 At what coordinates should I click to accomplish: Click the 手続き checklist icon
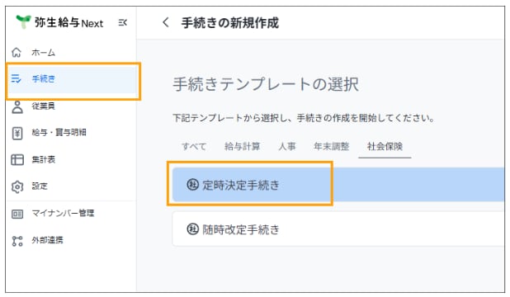pyautogui.click(x=17, y=78)
